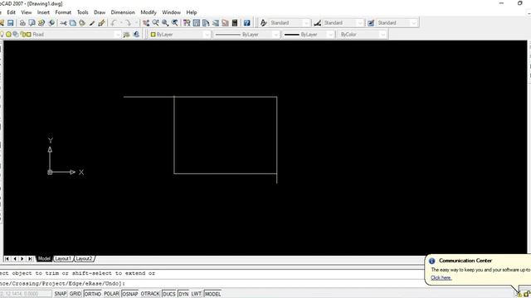Viewport: 531px width, 298px height.
Task: Disable ORTHO mode in status bar
Action: coord(92,294)
